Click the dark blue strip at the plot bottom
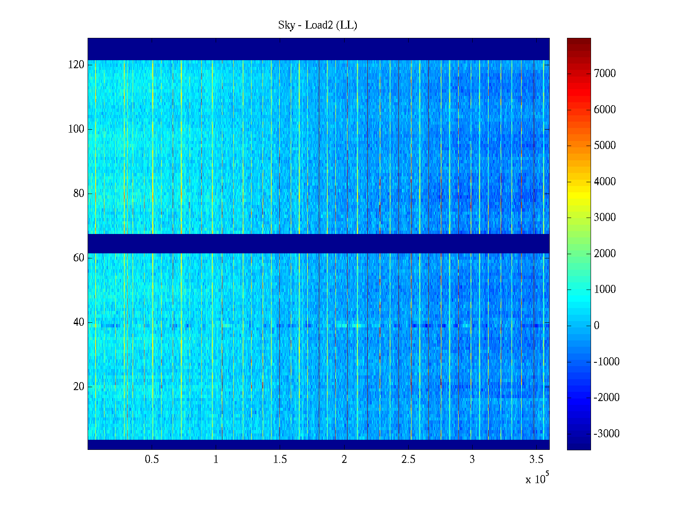Viewport: 674px width, 505px height. [x=318, y=444]
